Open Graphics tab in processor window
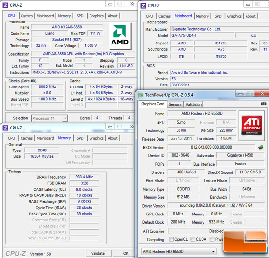Screen dimensions: 269x258 pos(96,16)
